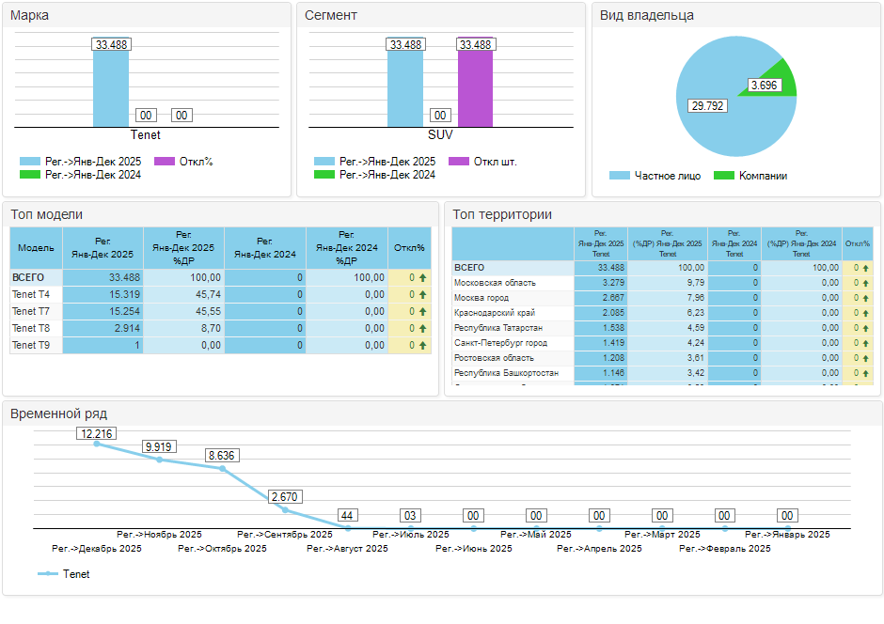
Task: Click the purple SUV bar in Сегмент
Action: tap(475, 89)
